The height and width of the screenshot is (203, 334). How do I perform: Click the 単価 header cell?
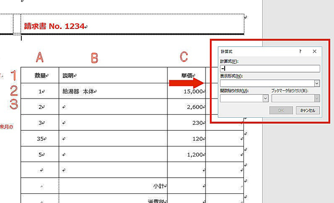[x=186, y=75]
